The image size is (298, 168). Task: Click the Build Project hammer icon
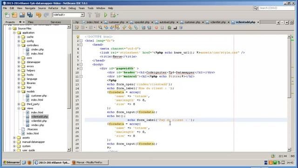tap(90, 15)
